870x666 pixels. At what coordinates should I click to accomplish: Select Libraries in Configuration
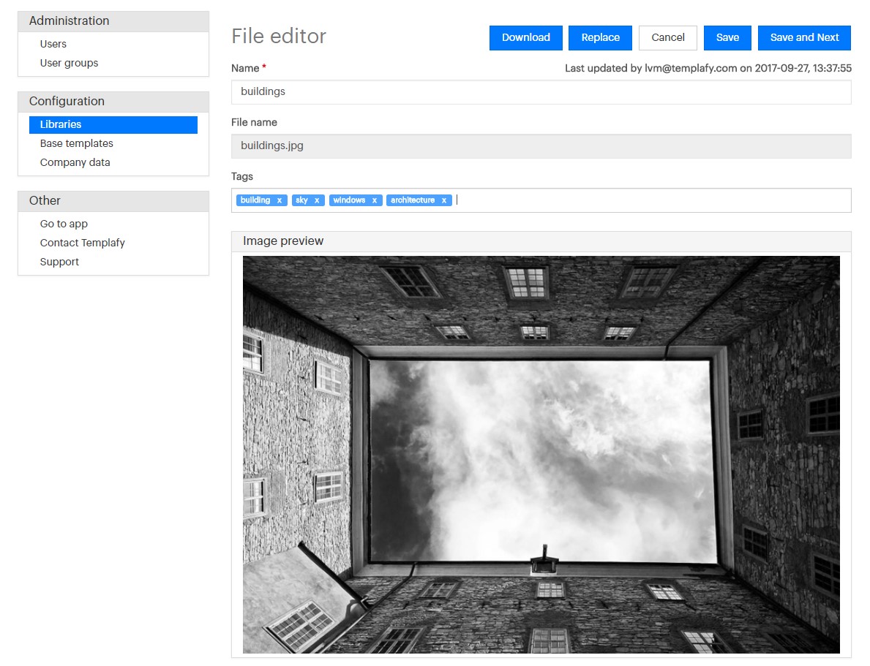113,125
